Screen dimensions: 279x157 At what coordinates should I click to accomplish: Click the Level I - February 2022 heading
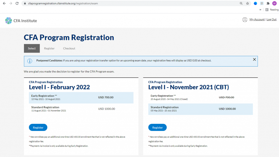tap(59, 87)
